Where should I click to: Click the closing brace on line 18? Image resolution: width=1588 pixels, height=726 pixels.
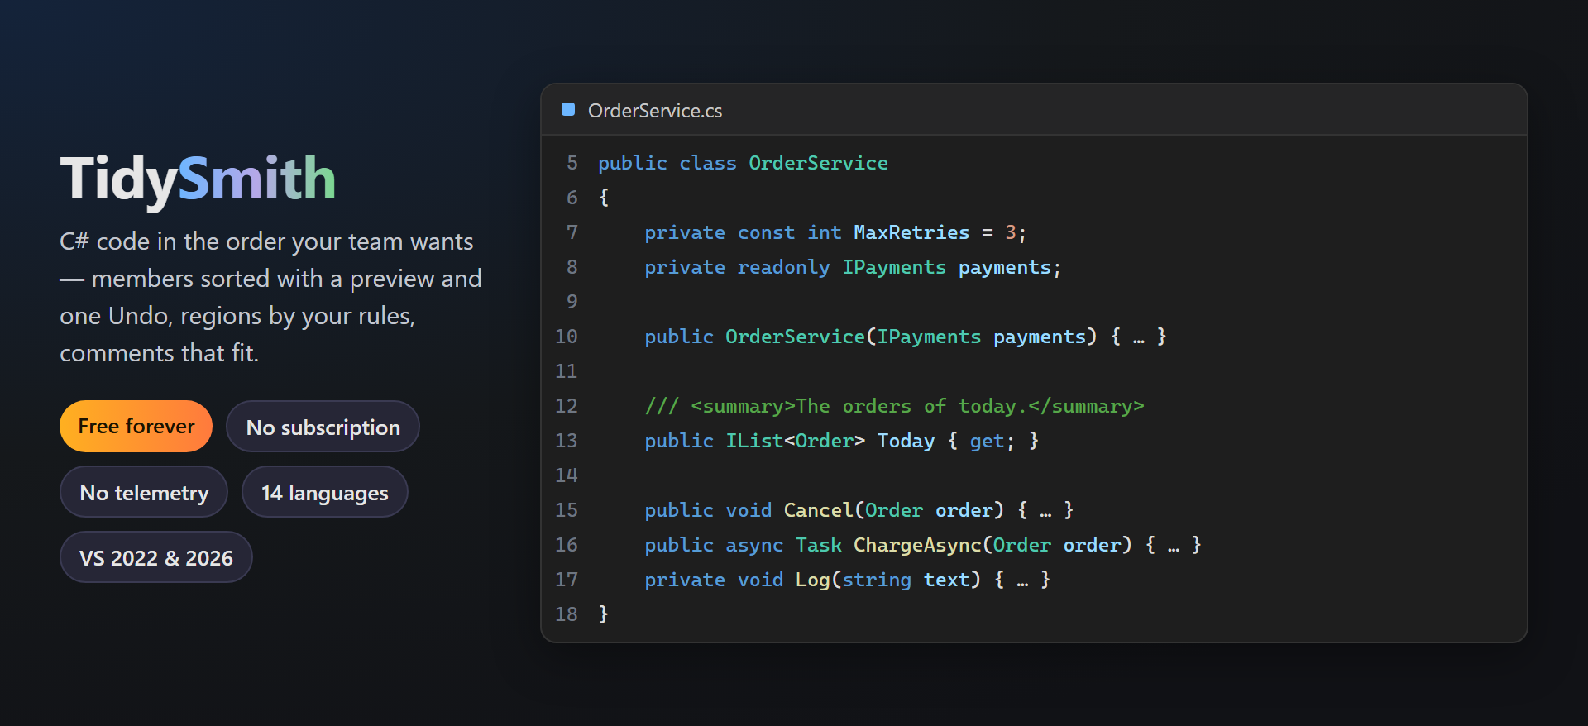coord(604,614)
